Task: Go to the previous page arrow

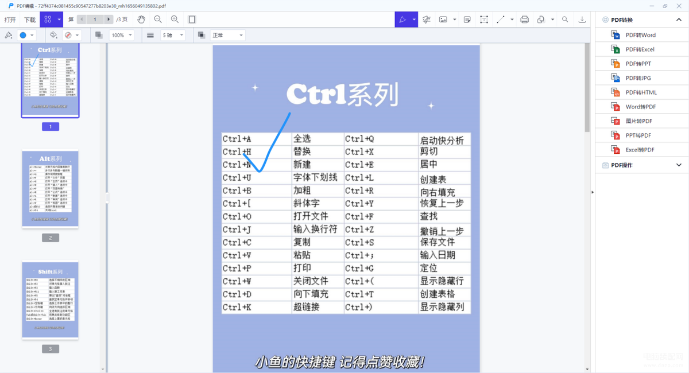Action: coord(82,20)
